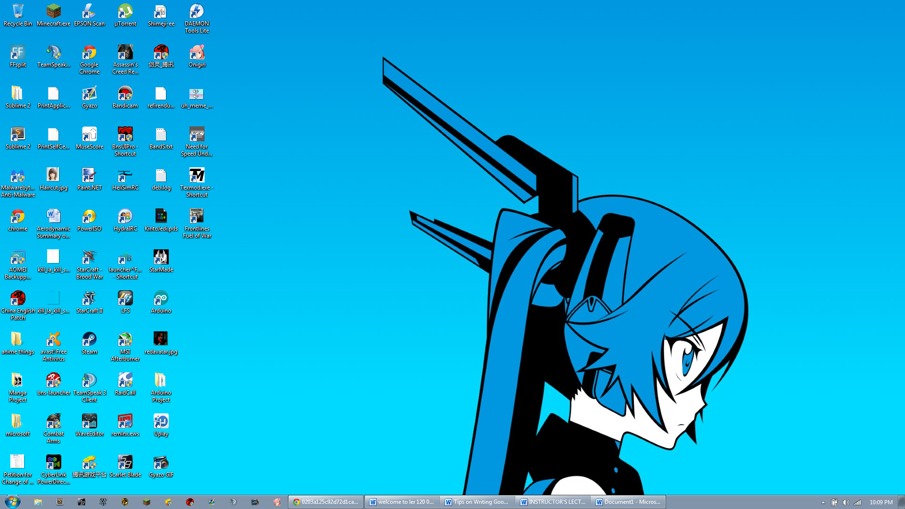The image size is (905, 509).
Task: Select the Bandicam desktop icon
Action: tap(125, 97)
